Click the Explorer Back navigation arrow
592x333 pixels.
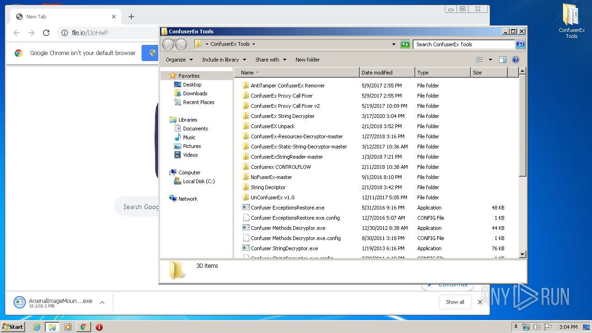click(168, 44)
